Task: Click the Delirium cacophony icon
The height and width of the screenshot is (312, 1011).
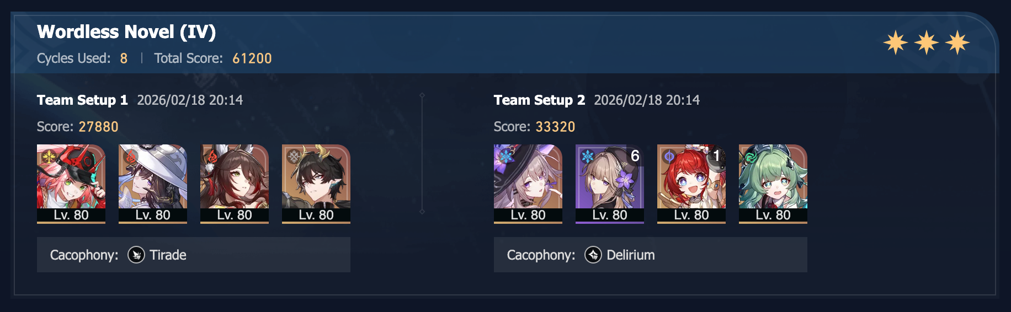Action: click(593, 255)
